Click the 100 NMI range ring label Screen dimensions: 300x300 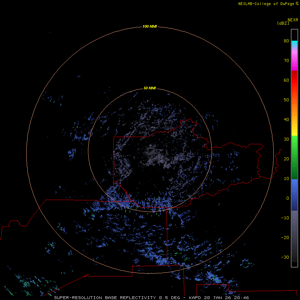(150, 26)
